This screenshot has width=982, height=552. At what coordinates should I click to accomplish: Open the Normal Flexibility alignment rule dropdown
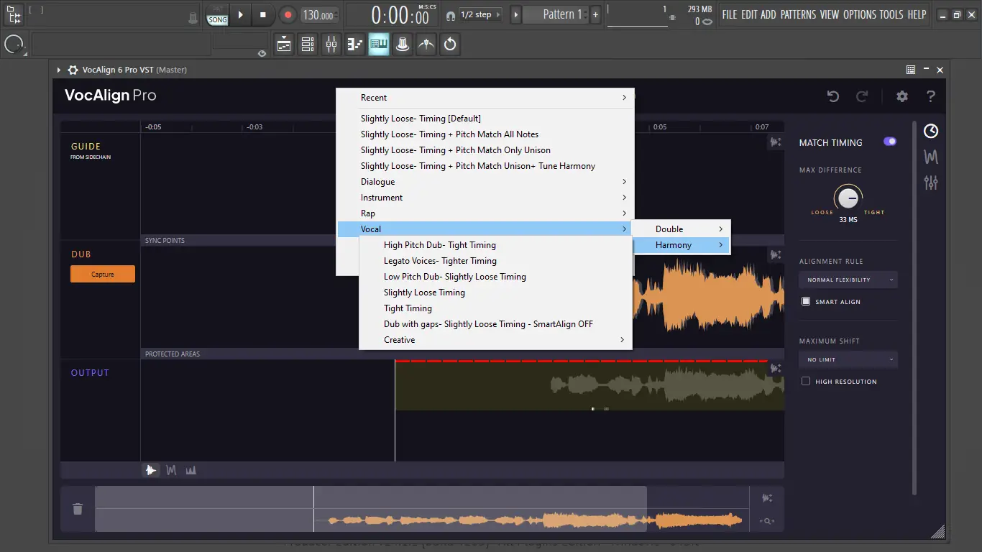pos(848,280)
